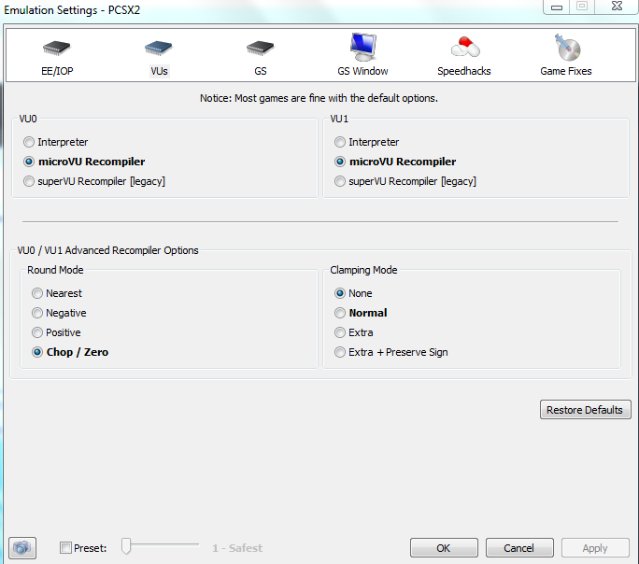Switch to the Speedhacks tab label
639x564 pixels.
pyautogui.click(x=463, y=71)
